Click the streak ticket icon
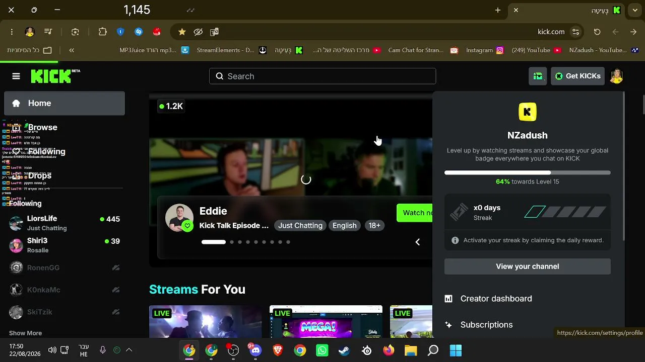645x362 pixels. point(459,212)
